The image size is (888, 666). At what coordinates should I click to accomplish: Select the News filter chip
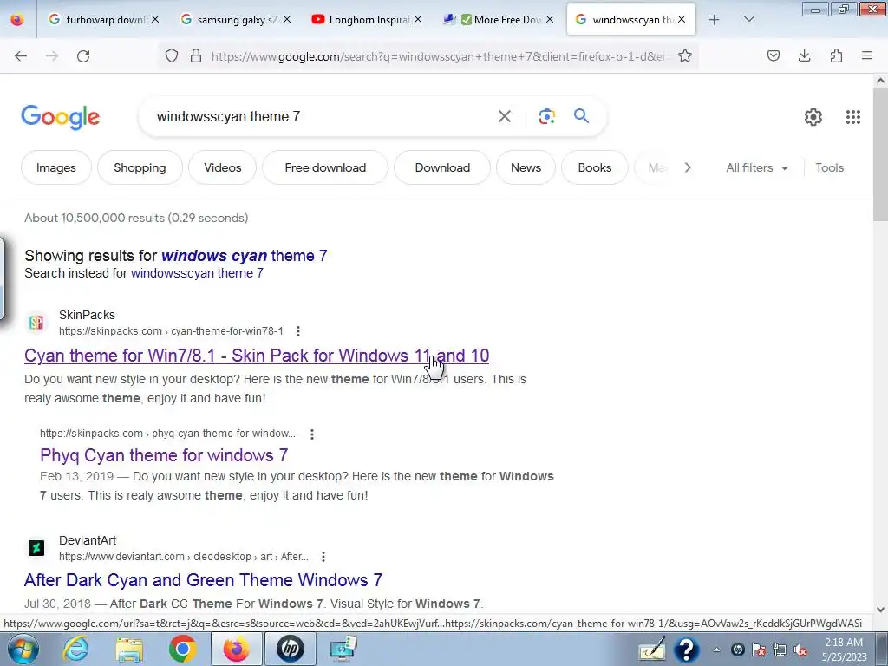[526, 167]
